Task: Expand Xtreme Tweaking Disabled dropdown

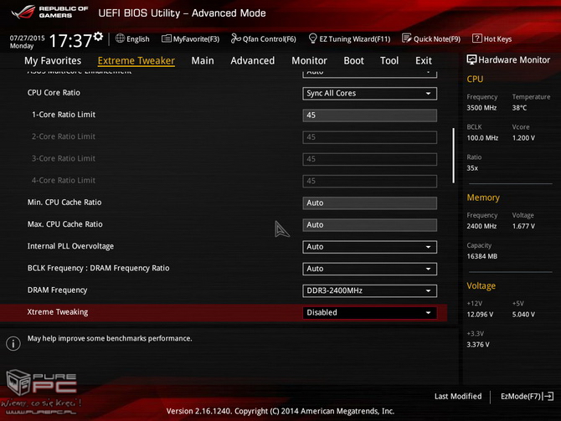Action: (369, 313)
